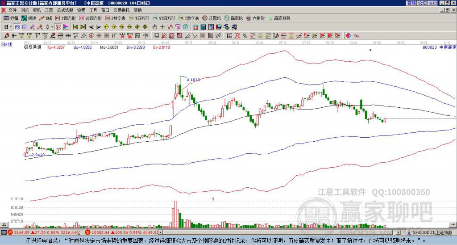The width and height of the screenshot is (457, 245).
Task: Toggle the 权 rights-adjustment button
Action: click(x=58, y=27)
